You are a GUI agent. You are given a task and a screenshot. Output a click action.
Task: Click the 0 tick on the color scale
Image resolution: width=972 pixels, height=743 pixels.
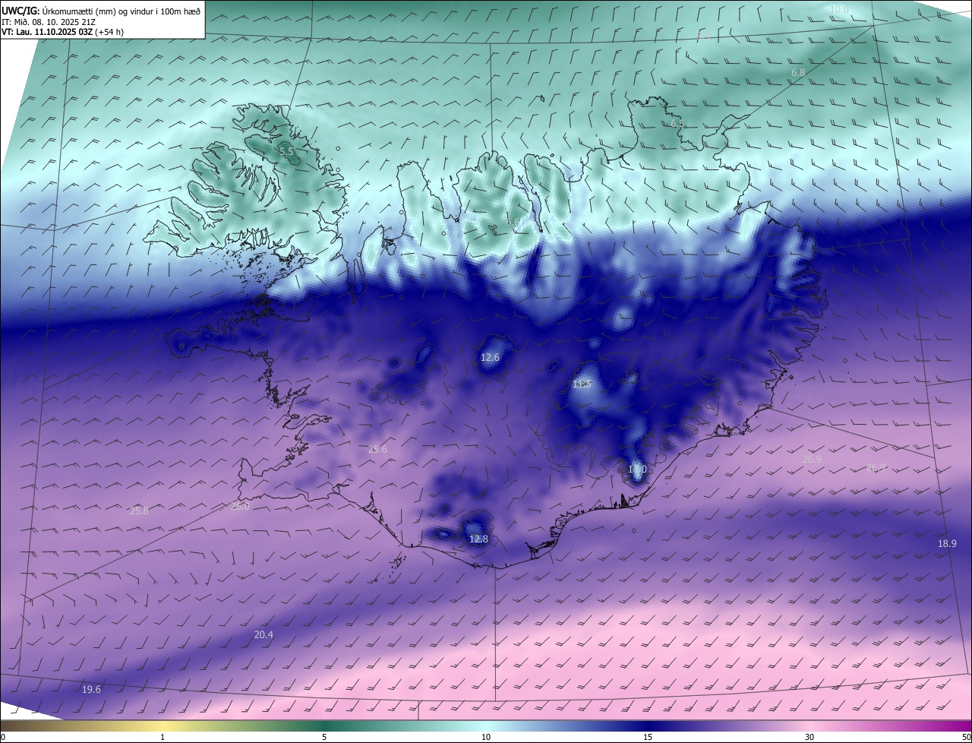3,737
